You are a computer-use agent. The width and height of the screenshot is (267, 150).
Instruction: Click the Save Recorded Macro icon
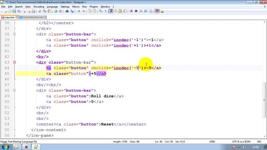(151, 11)
